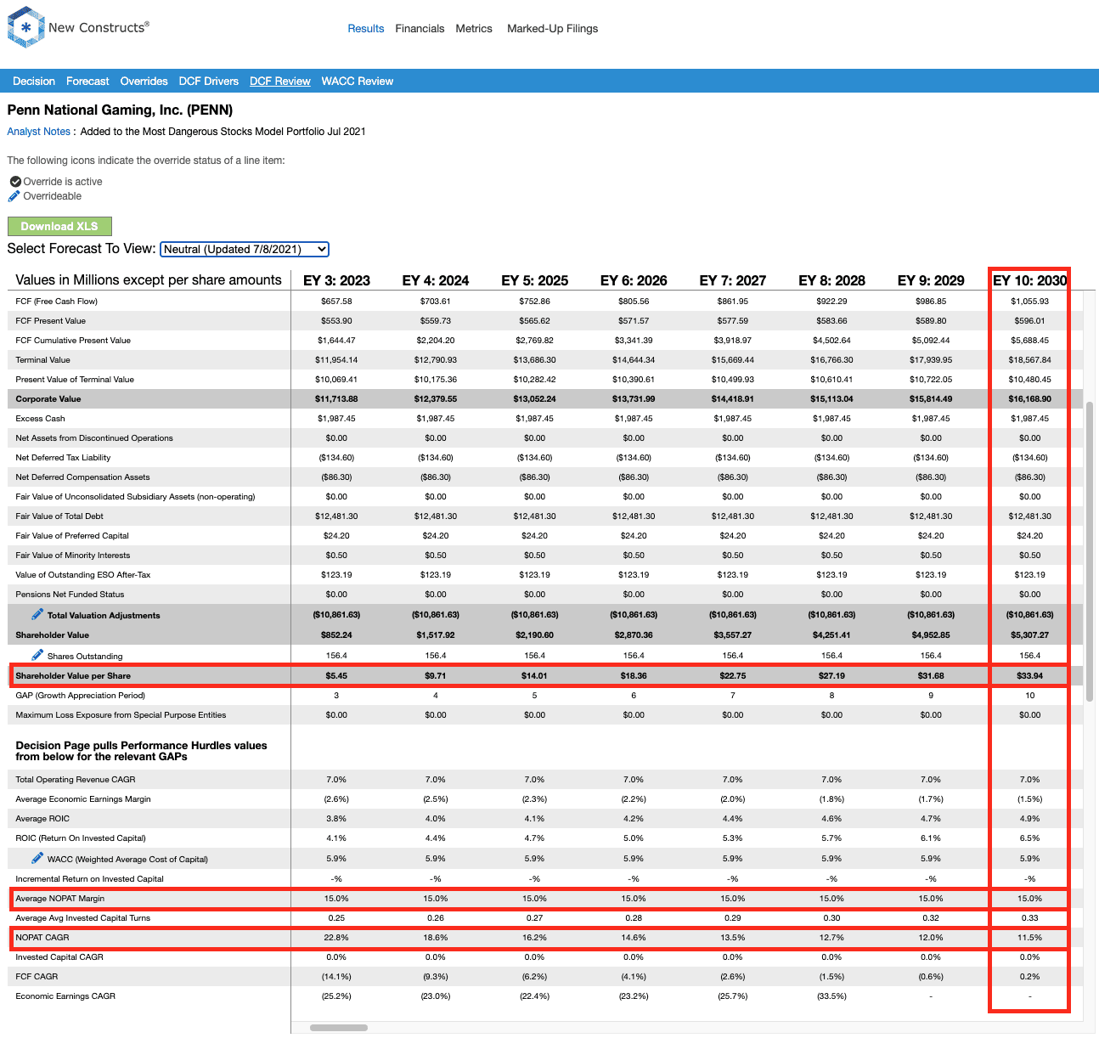Click the Corporate Value row label
The height and width of the screenshot is (1038, 1099).
[48, 399]
